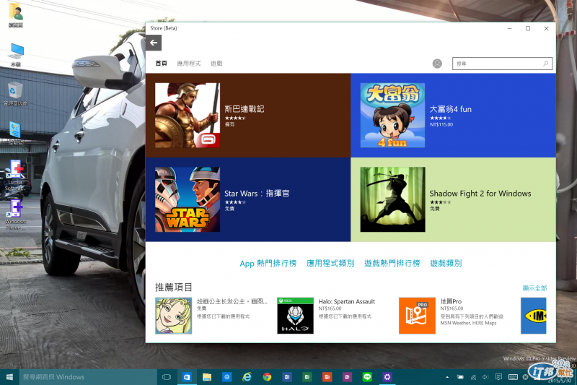Open the user folder desktop icon

[16, 15]
